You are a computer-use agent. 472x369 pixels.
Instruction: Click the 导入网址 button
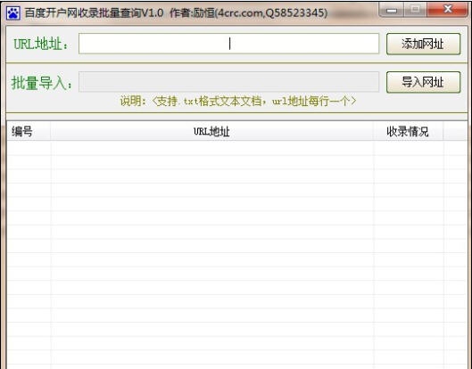coord(423,82)
